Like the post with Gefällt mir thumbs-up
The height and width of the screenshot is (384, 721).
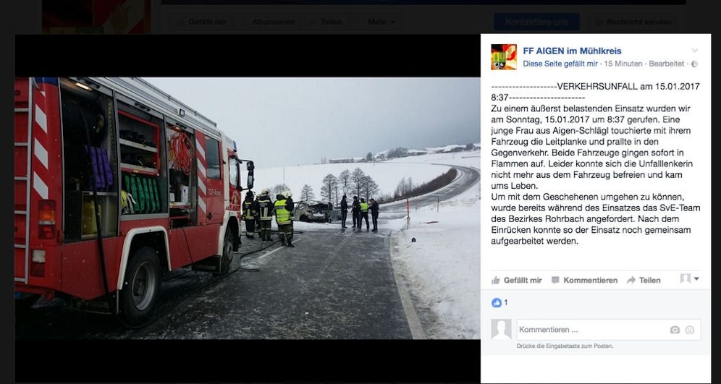[516, 280]
